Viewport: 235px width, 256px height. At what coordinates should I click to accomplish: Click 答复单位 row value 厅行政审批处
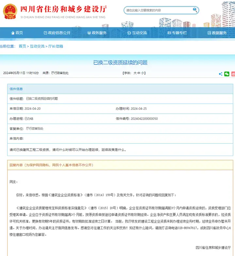(35, 128)
